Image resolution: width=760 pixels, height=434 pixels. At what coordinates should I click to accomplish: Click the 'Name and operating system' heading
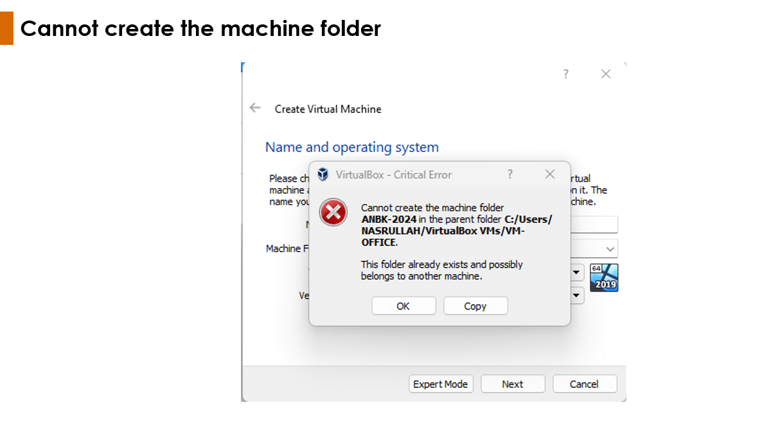click(x=352, y=147)
